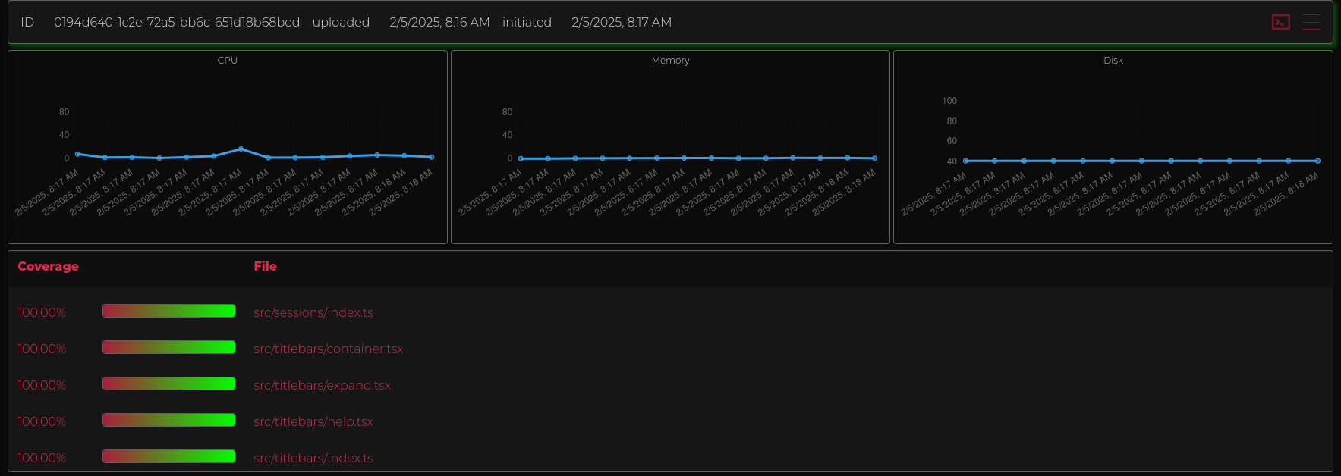The width and height of the screenshot is (1341, 476).
Task: Sort by the File column header
Action: tap(265, 266)
